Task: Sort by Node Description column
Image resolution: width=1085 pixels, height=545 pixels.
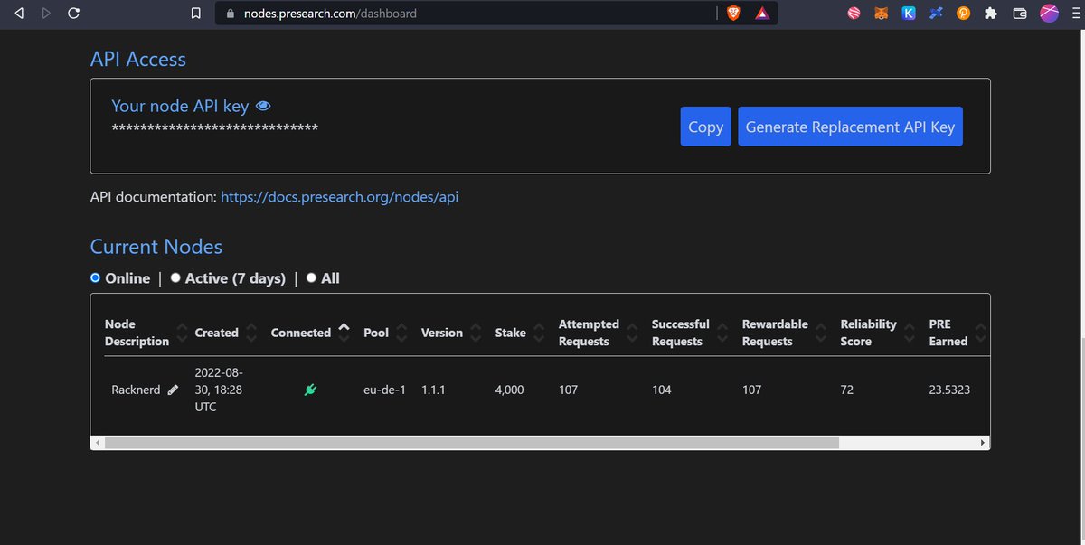Action: [x=182, y=333]
